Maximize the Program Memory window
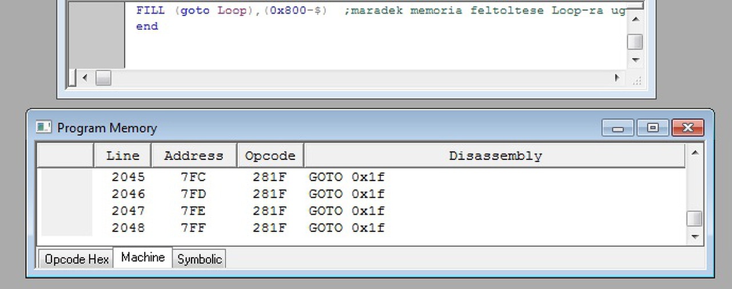This screenshot has width=732, height=289. click(653, 128)
